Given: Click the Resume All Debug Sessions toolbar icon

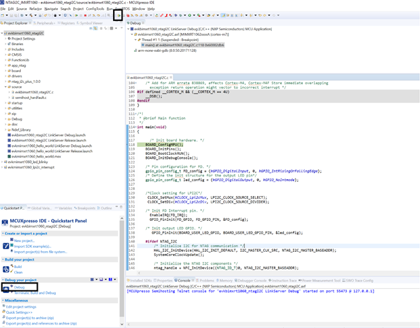Looking at the screenshot, I should [x=119, y=15].
